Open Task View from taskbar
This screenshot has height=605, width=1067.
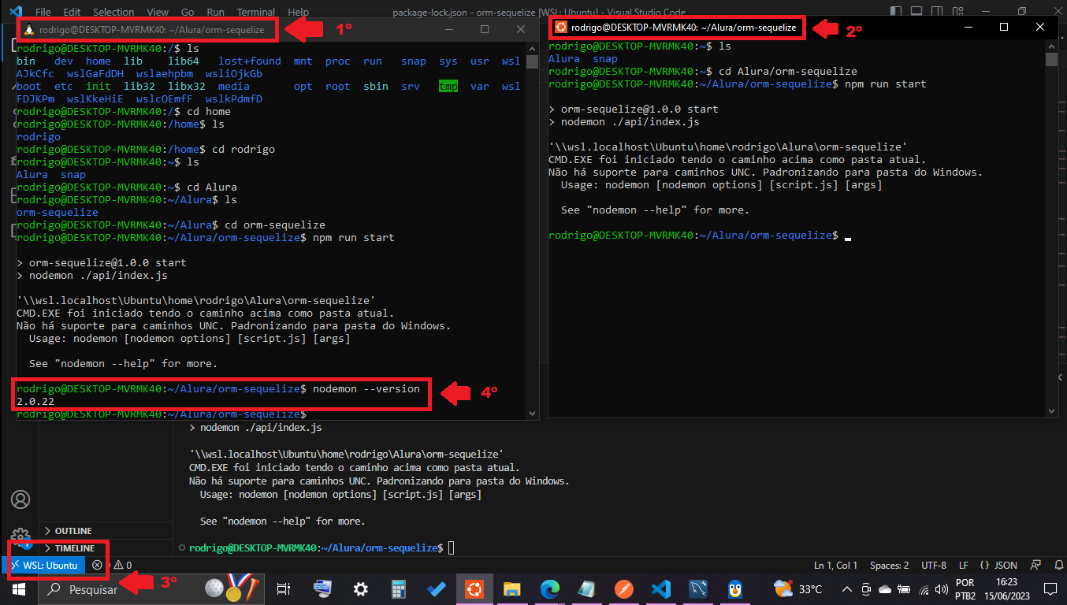pyautogui.click(x=284, y=588)
